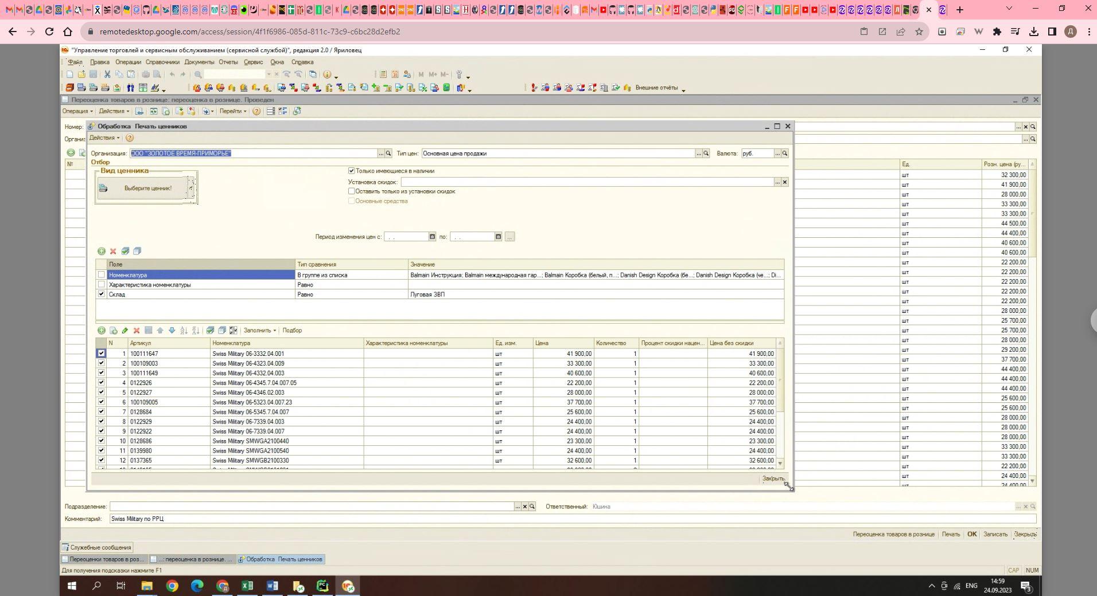Open Организация selection ellipsis button
Image resolution: width=1097 pixels, height=596 pixels.
pos(381,154)
